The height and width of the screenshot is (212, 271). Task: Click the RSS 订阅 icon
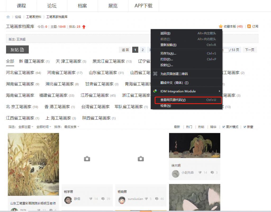pos(249,26)
